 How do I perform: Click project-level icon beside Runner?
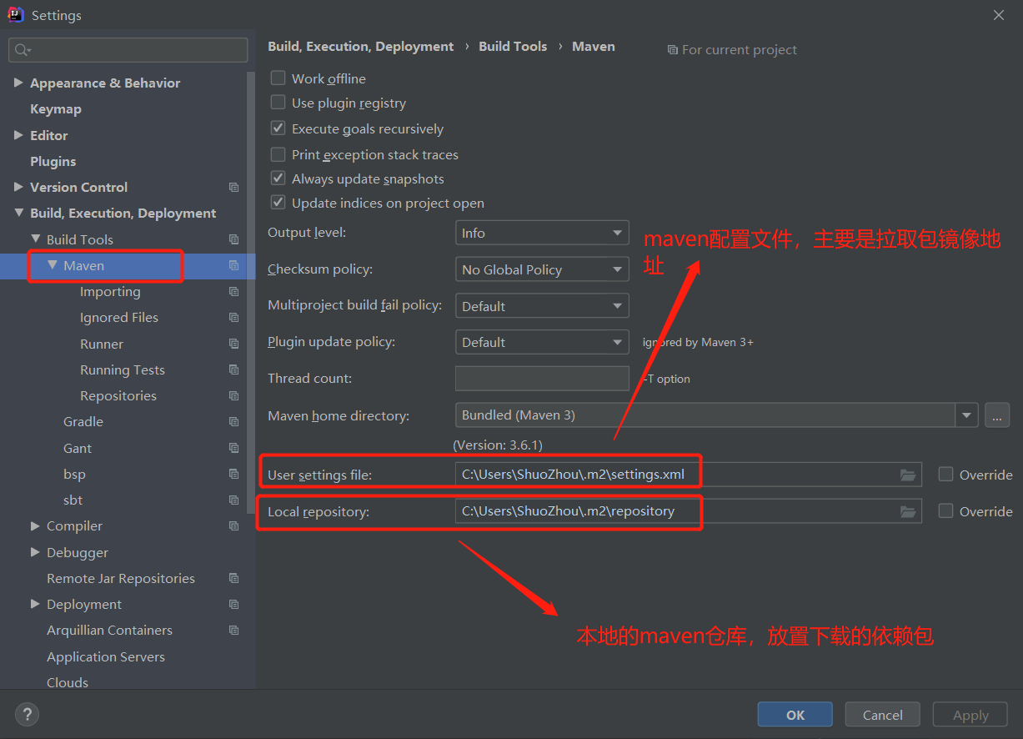pyautogui.click(x=233, y=344)
